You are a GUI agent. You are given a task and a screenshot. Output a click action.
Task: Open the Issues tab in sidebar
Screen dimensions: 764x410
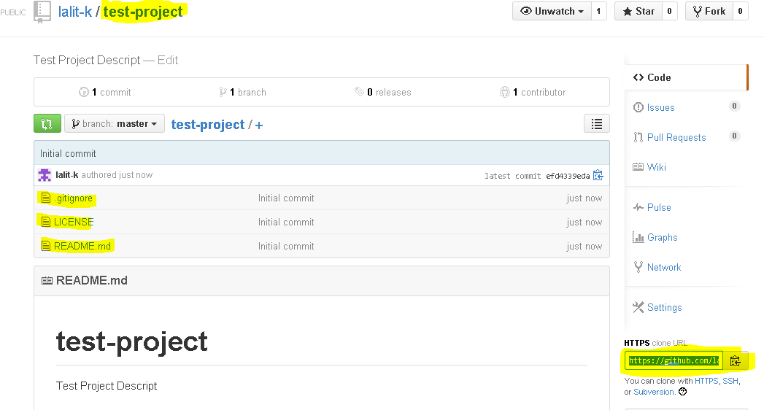point(660,107)
